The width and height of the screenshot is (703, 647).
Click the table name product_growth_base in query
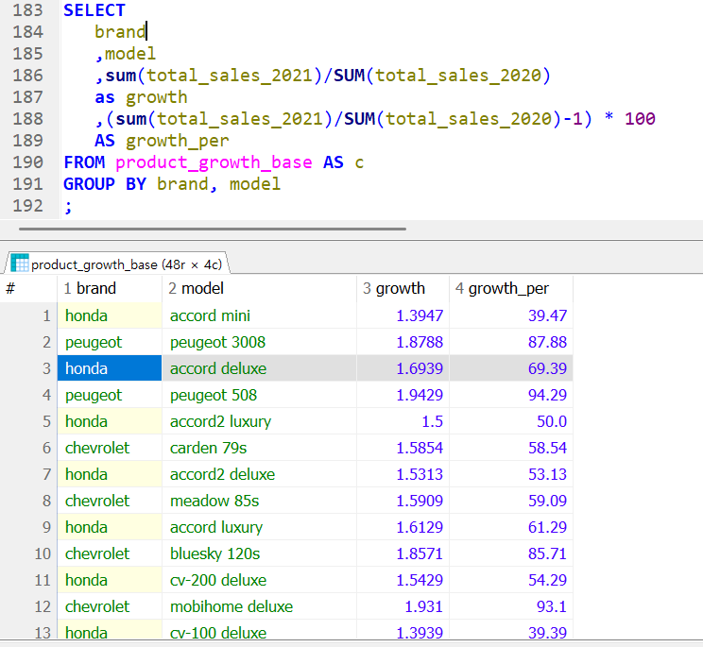(214, 162)
